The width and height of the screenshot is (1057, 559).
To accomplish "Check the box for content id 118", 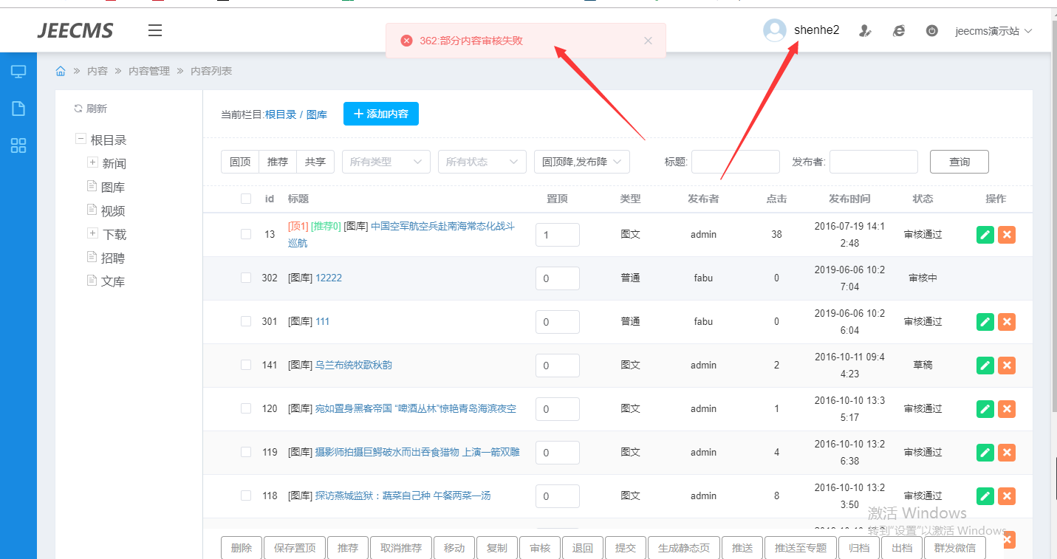I will pyautogui.click(x=246, y=495).
